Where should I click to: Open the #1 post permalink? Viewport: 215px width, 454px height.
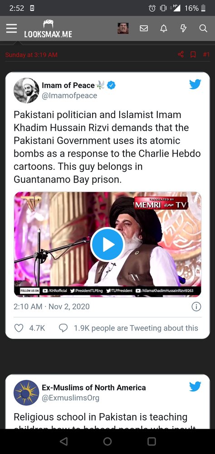click(206, 54)
